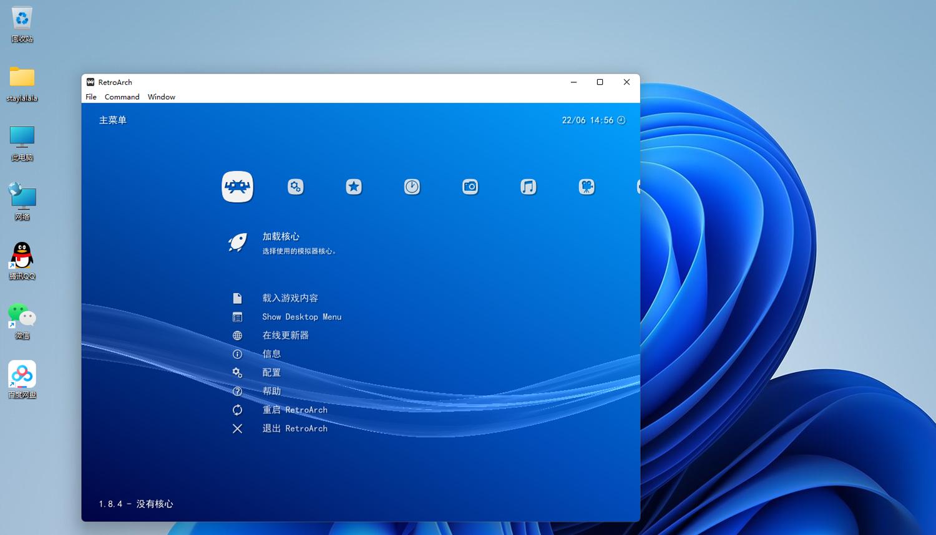Screen dimensions: 936x535
Task: Click the clock icon next to the time
Action: tap(622, 120)
